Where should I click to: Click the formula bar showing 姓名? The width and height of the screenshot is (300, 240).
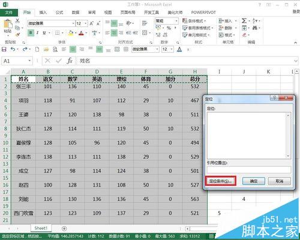coord(187,61)
